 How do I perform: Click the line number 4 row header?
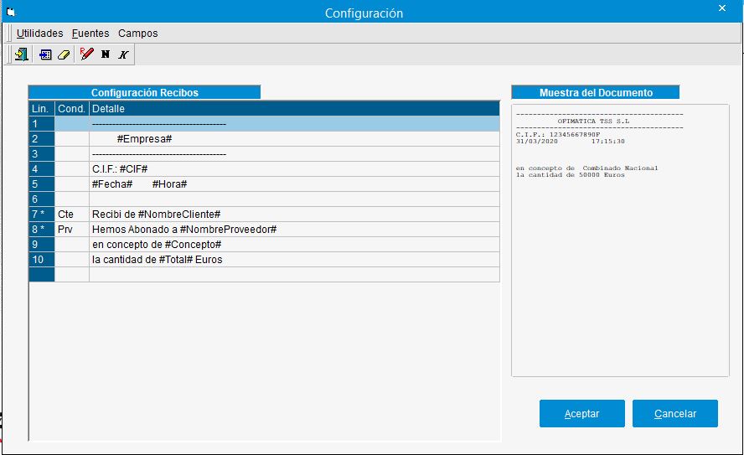click(42, 169)
